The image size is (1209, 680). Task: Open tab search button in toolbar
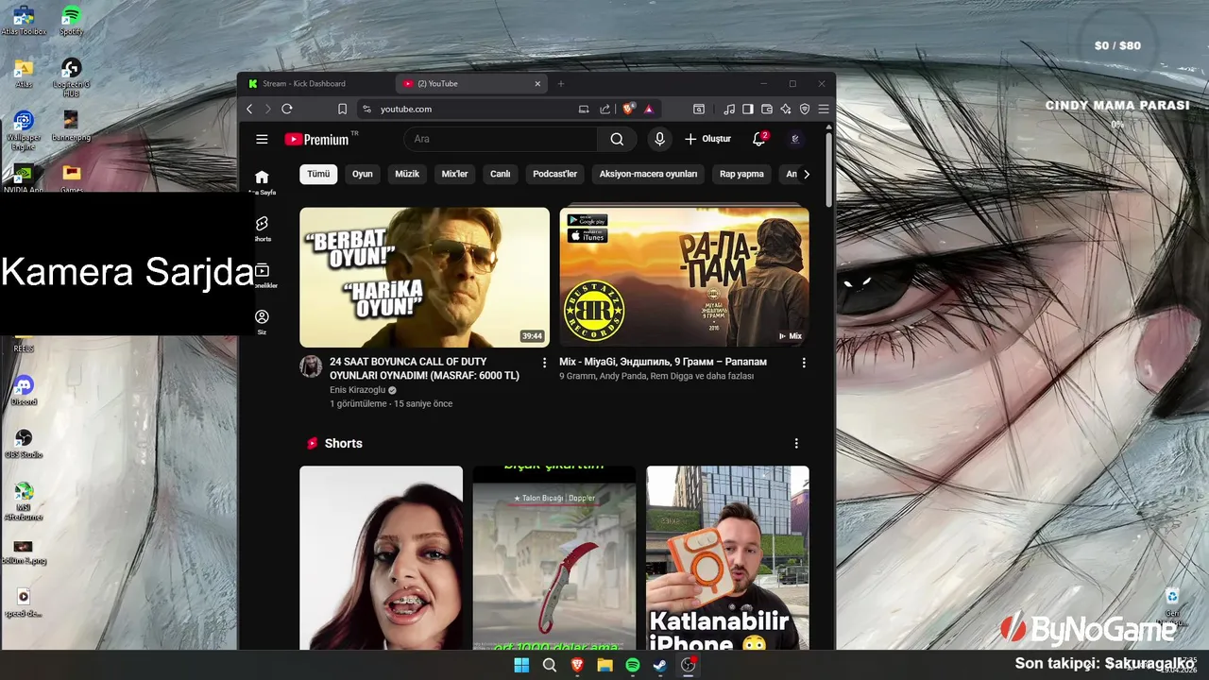coord(699,109)
